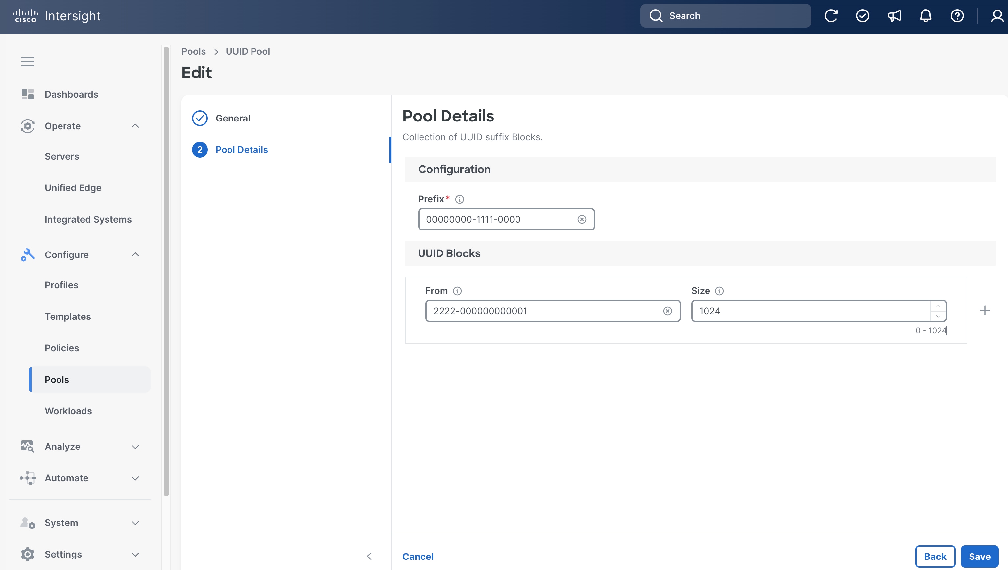Expand the Automate section
Viewport: 1008px width, 570px height.
[135, 478]
